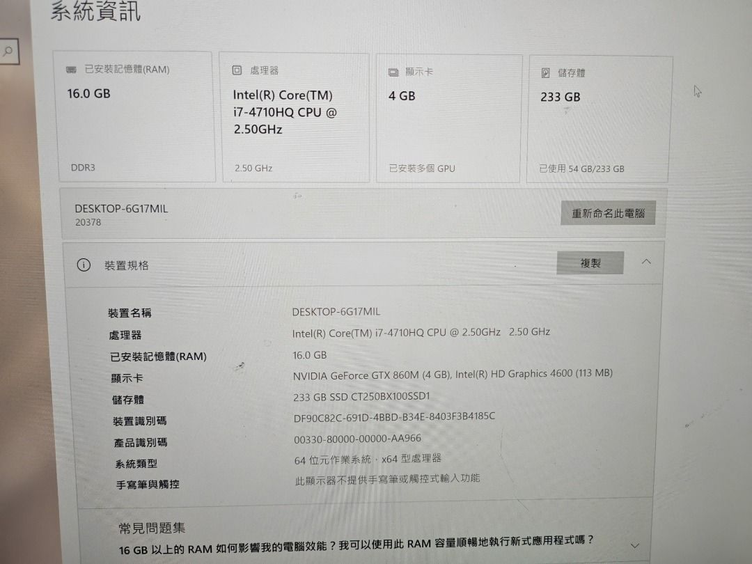Viewport: 752px width, 564px height.
Task: Click the storage drive icon
Action: point(545,73)
